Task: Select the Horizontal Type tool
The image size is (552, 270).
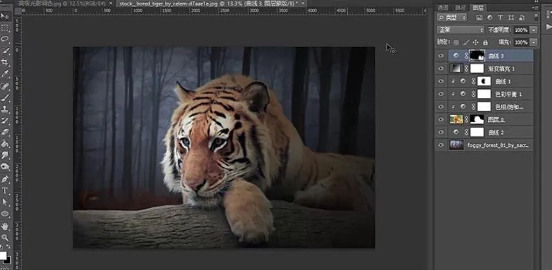Action: coord(5,191)
